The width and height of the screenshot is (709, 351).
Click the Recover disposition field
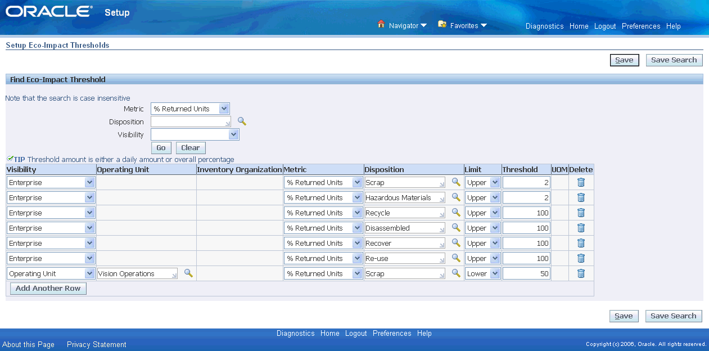pos(405,244)
